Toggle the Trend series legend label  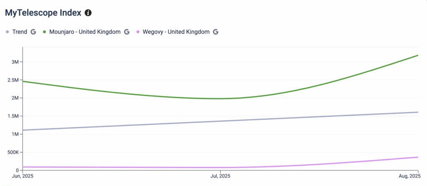(20, 32)
